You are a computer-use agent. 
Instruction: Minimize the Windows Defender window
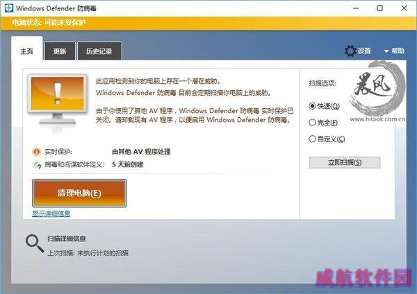(356, 8)
